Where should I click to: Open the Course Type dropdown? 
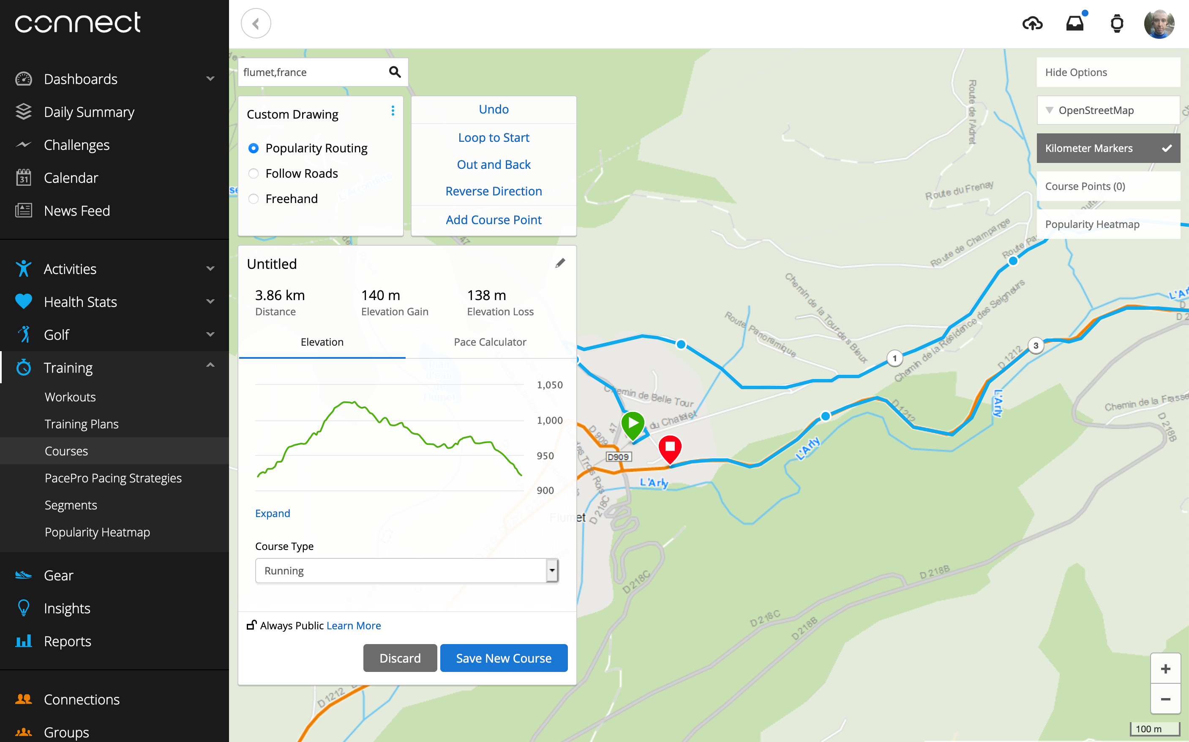click(406, 571)
